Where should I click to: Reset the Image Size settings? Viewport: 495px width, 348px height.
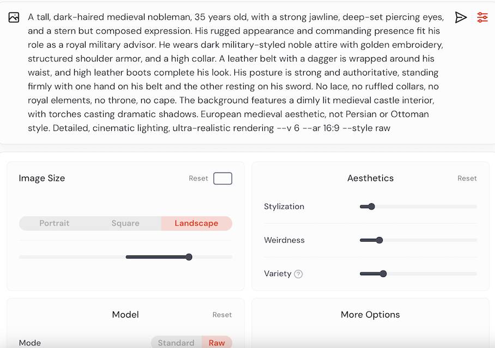pos(198,178)
